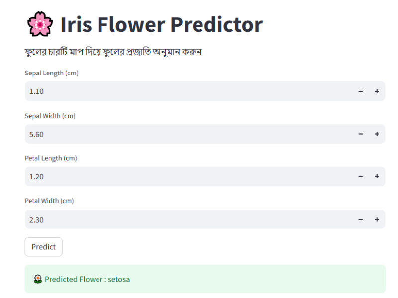
Task: Click the cherry blossom icon beside the title
Action: [x=40, y=23]
